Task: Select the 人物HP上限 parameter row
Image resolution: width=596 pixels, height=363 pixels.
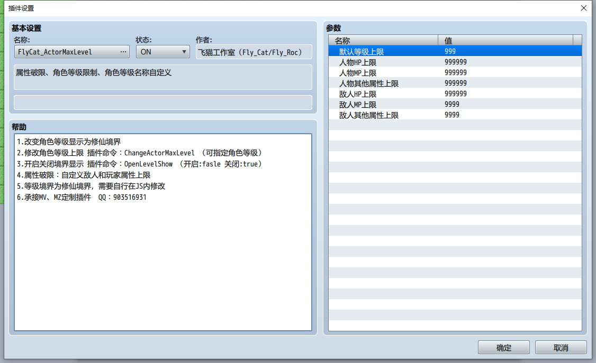Action: tap(455, 62)
